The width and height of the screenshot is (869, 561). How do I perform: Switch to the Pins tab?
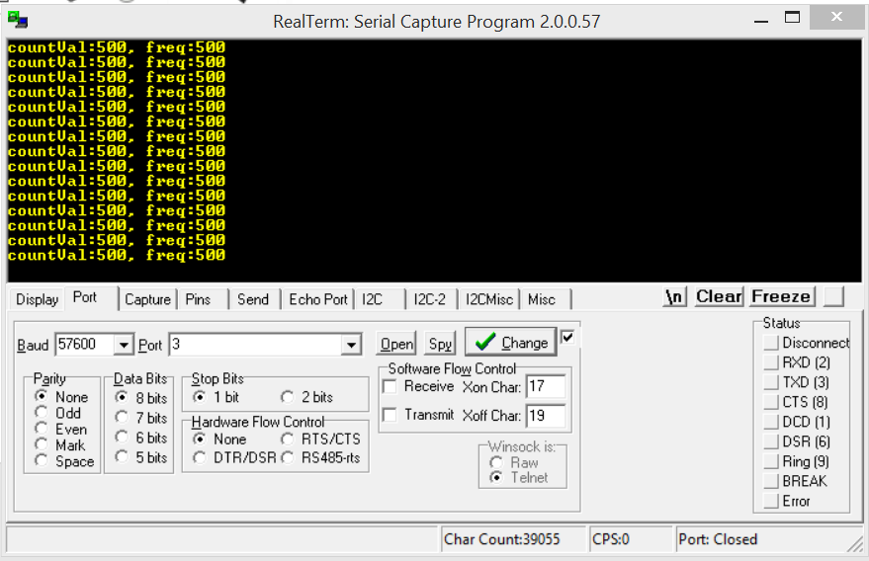tap(198, 299)
